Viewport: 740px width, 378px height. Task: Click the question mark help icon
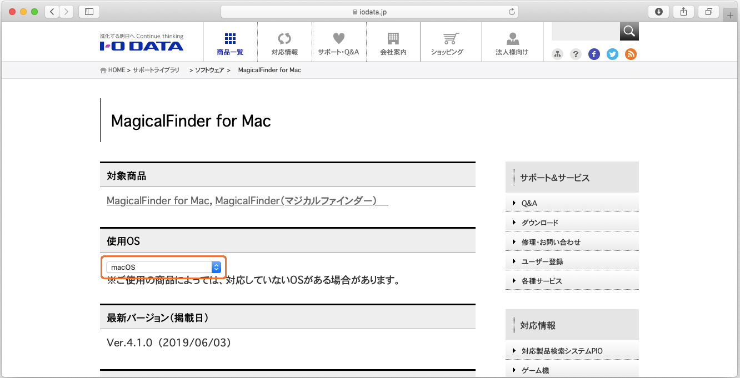click(576, 54)
